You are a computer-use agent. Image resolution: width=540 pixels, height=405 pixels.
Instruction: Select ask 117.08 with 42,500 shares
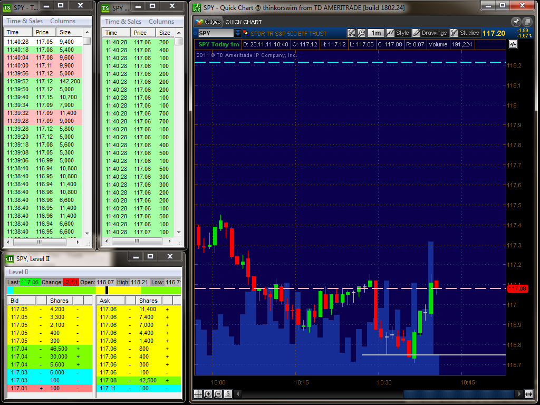coord(139,381)
